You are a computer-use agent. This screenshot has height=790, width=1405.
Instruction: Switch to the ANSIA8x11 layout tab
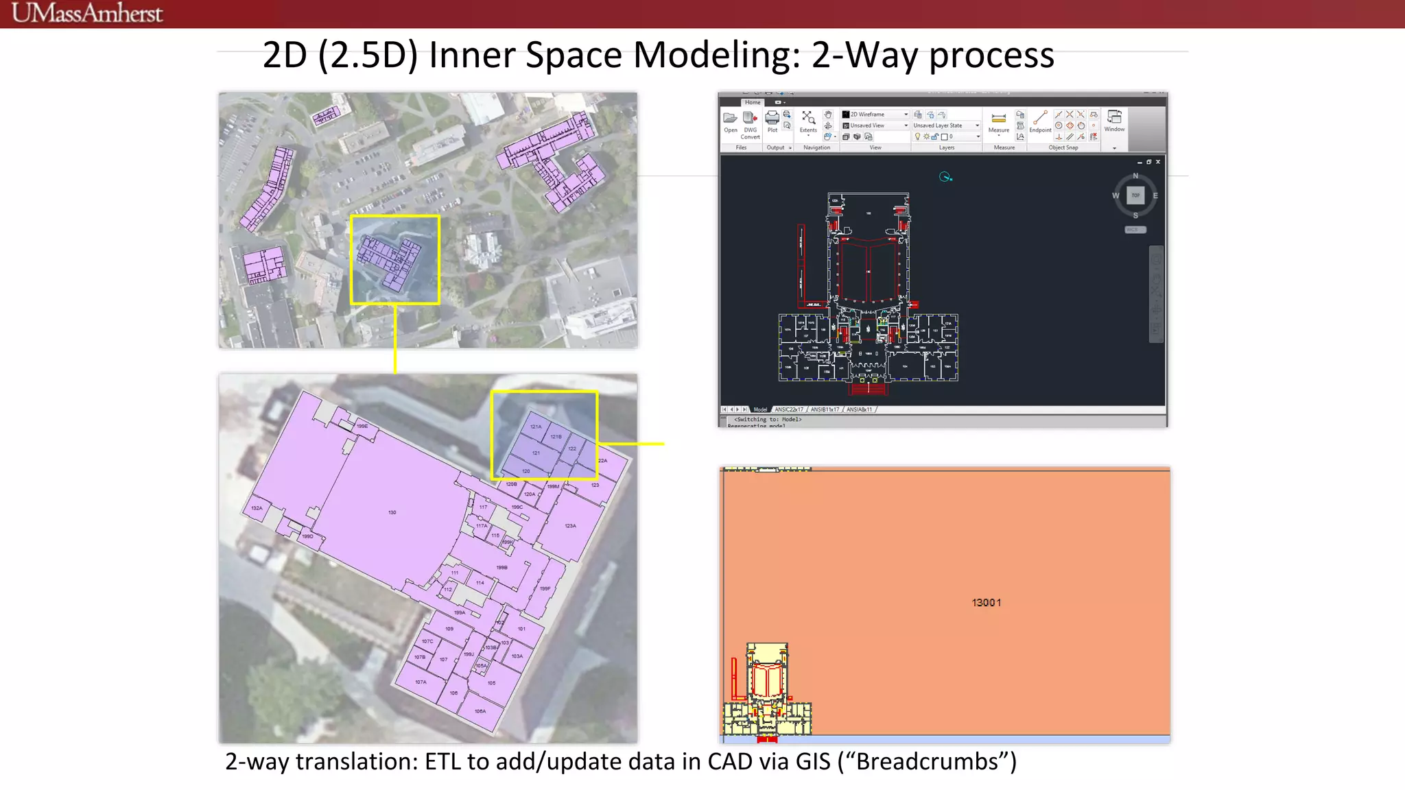click(859, 409)
